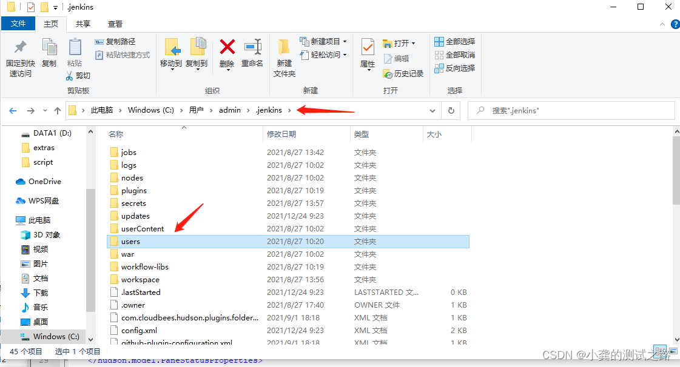The image size is (680, 367).
Task: Click the Rename (重命名) icon
Action: (252, 47)
